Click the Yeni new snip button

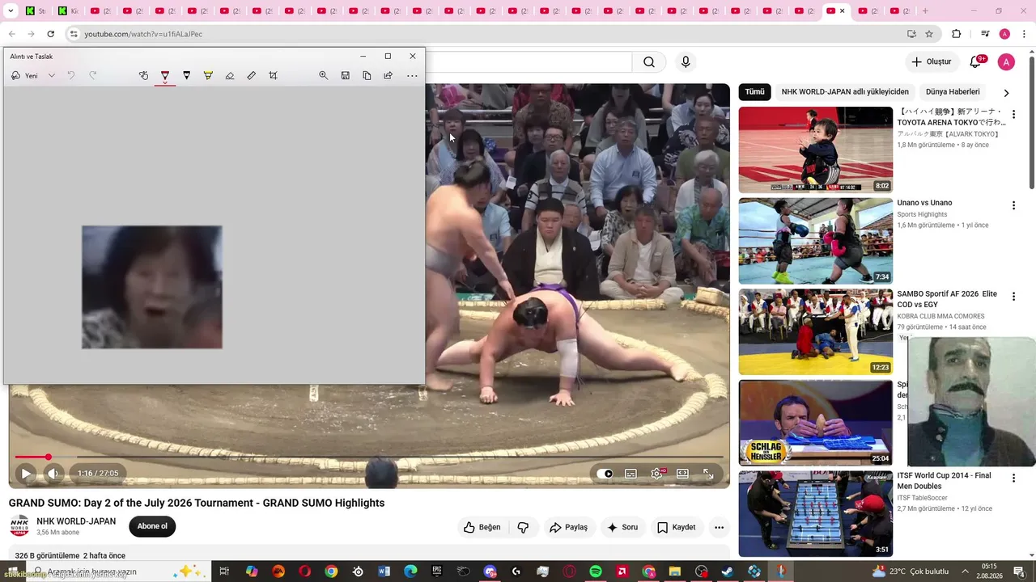[24, 75]
